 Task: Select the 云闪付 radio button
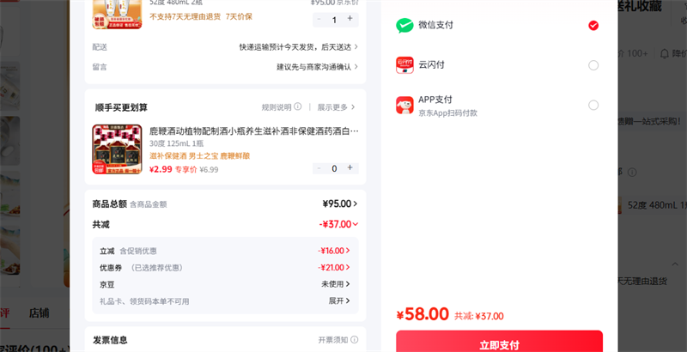click(593, 65)
